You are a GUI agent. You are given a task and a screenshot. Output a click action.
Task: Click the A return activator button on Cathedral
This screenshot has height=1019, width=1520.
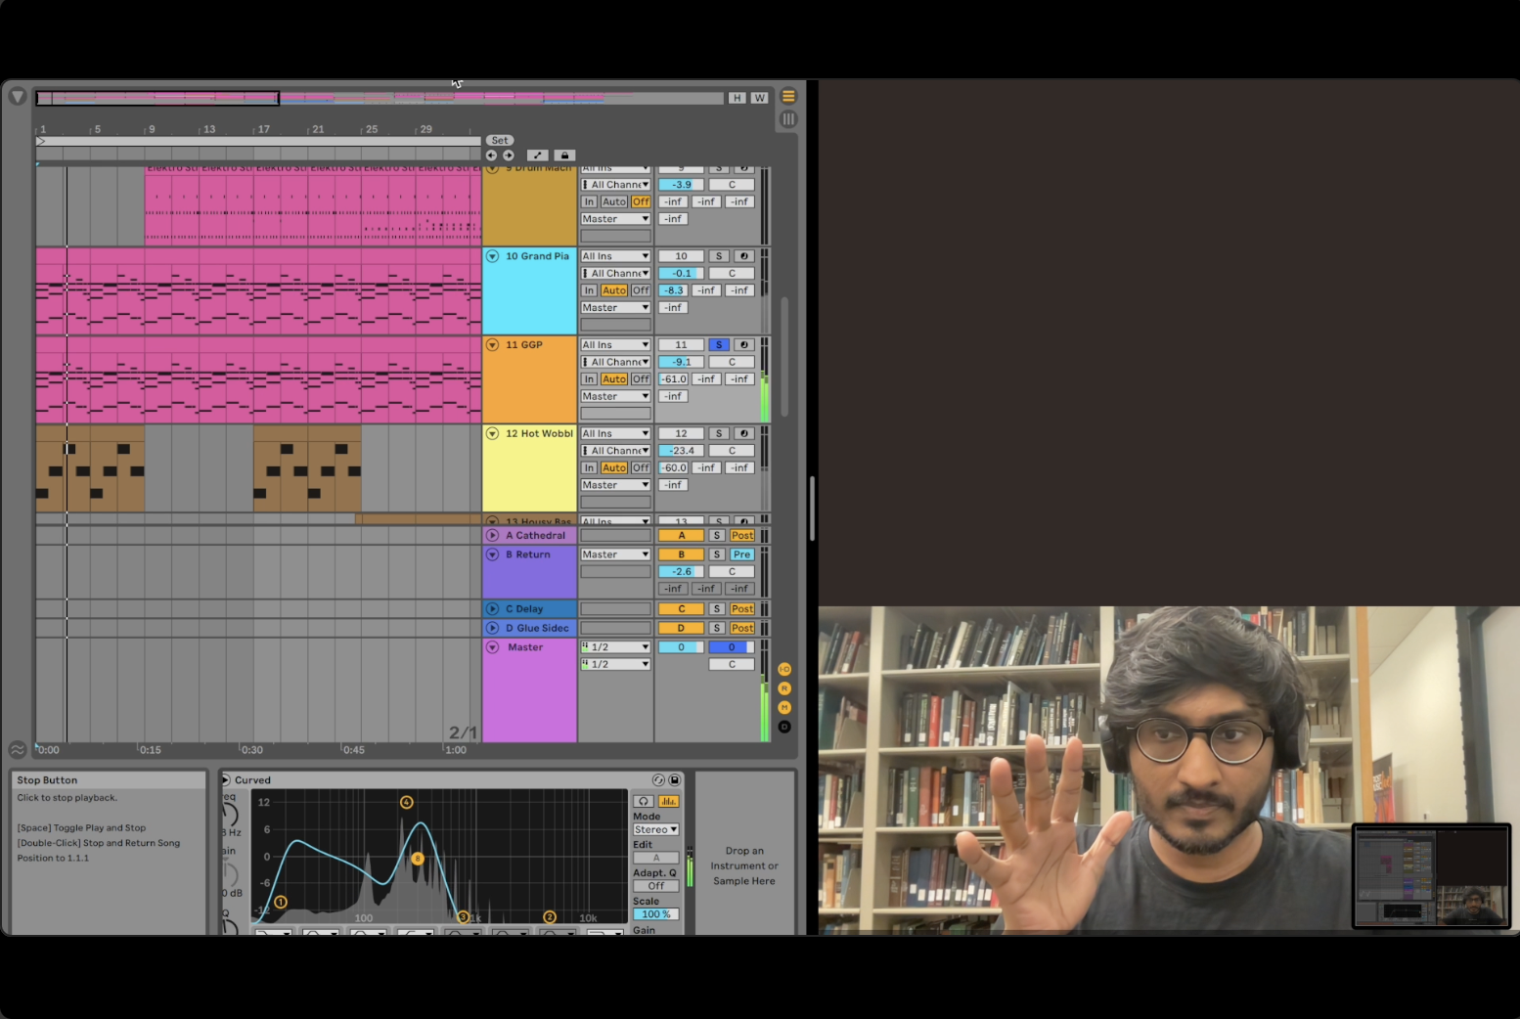[x=681, y=536]
